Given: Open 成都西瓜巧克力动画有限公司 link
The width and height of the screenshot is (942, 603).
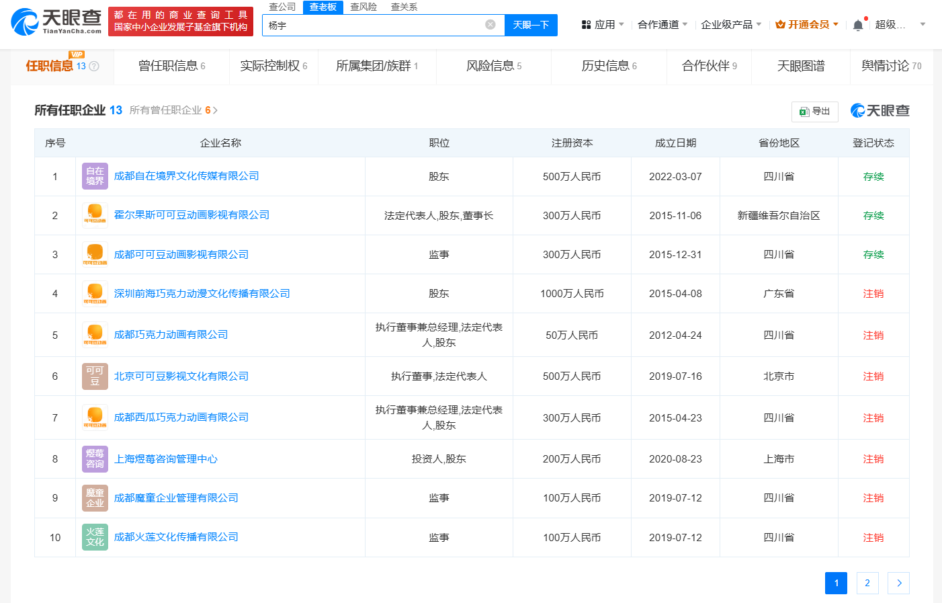Looking at the screenshot, I should coord(181,417).
